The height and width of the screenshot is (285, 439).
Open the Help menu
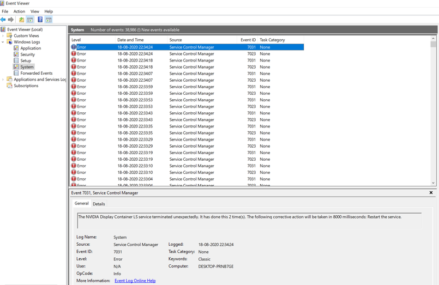coord(49,11)
